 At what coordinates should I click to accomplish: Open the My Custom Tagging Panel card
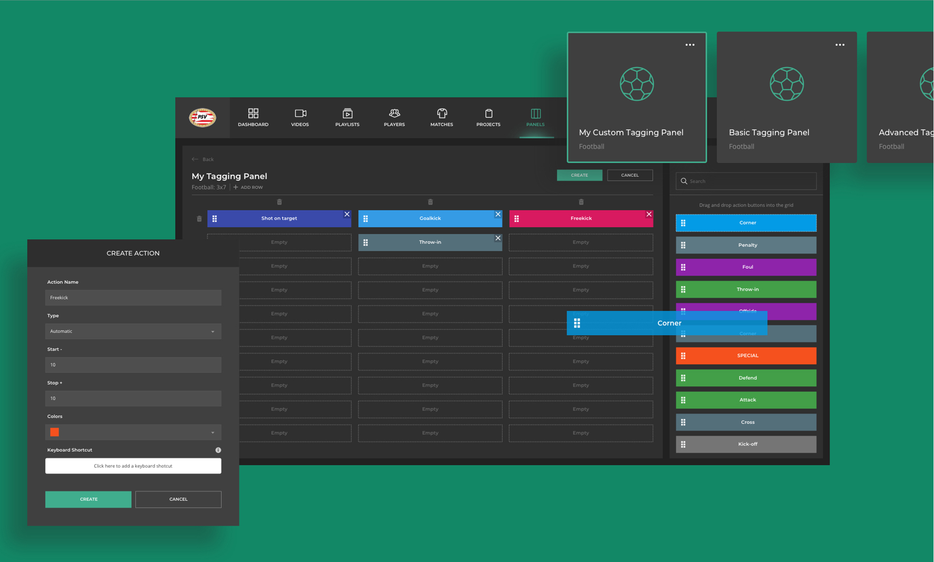(x=637, y=97)
